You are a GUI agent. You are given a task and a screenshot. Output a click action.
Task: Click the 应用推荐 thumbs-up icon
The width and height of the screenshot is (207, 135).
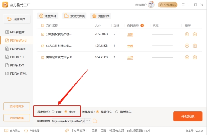click(x=67, y=130)
